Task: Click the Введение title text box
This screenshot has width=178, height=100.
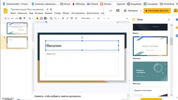Action: pyautogui.click(x=82, y=46)
